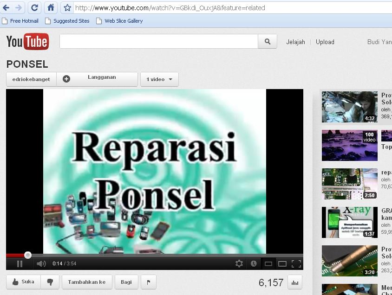The width and height of the screenshot is (392, 295).
Task: Enter fullscreen with the fullscreen icon
Action: [x=296, y=264]
